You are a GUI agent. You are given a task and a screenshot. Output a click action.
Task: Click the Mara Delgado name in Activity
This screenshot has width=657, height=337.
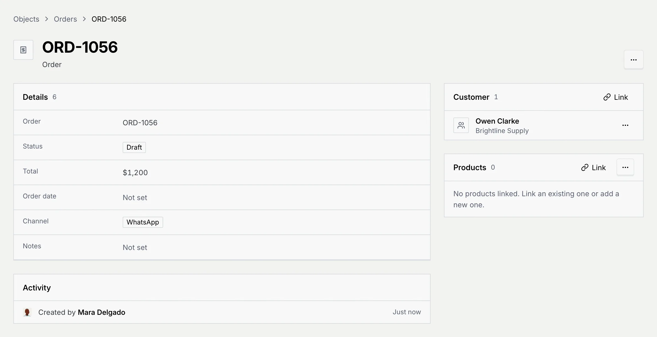tap(102, 312)
